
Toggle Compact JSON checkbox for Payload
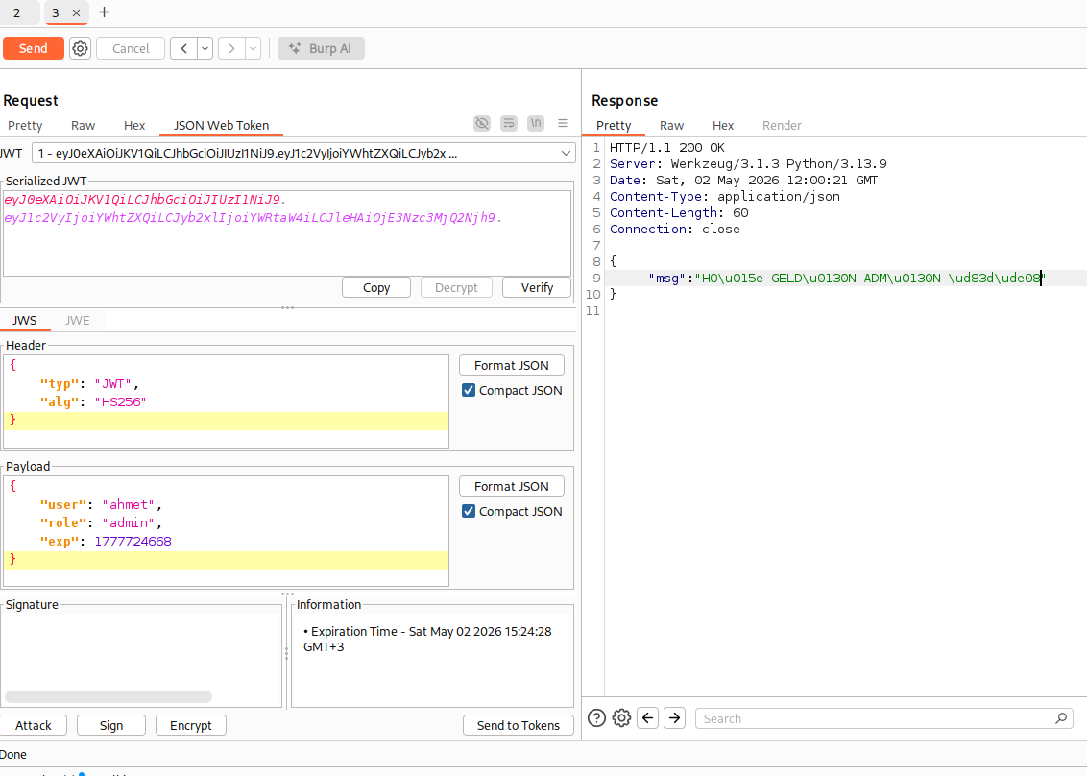[469, 512]
